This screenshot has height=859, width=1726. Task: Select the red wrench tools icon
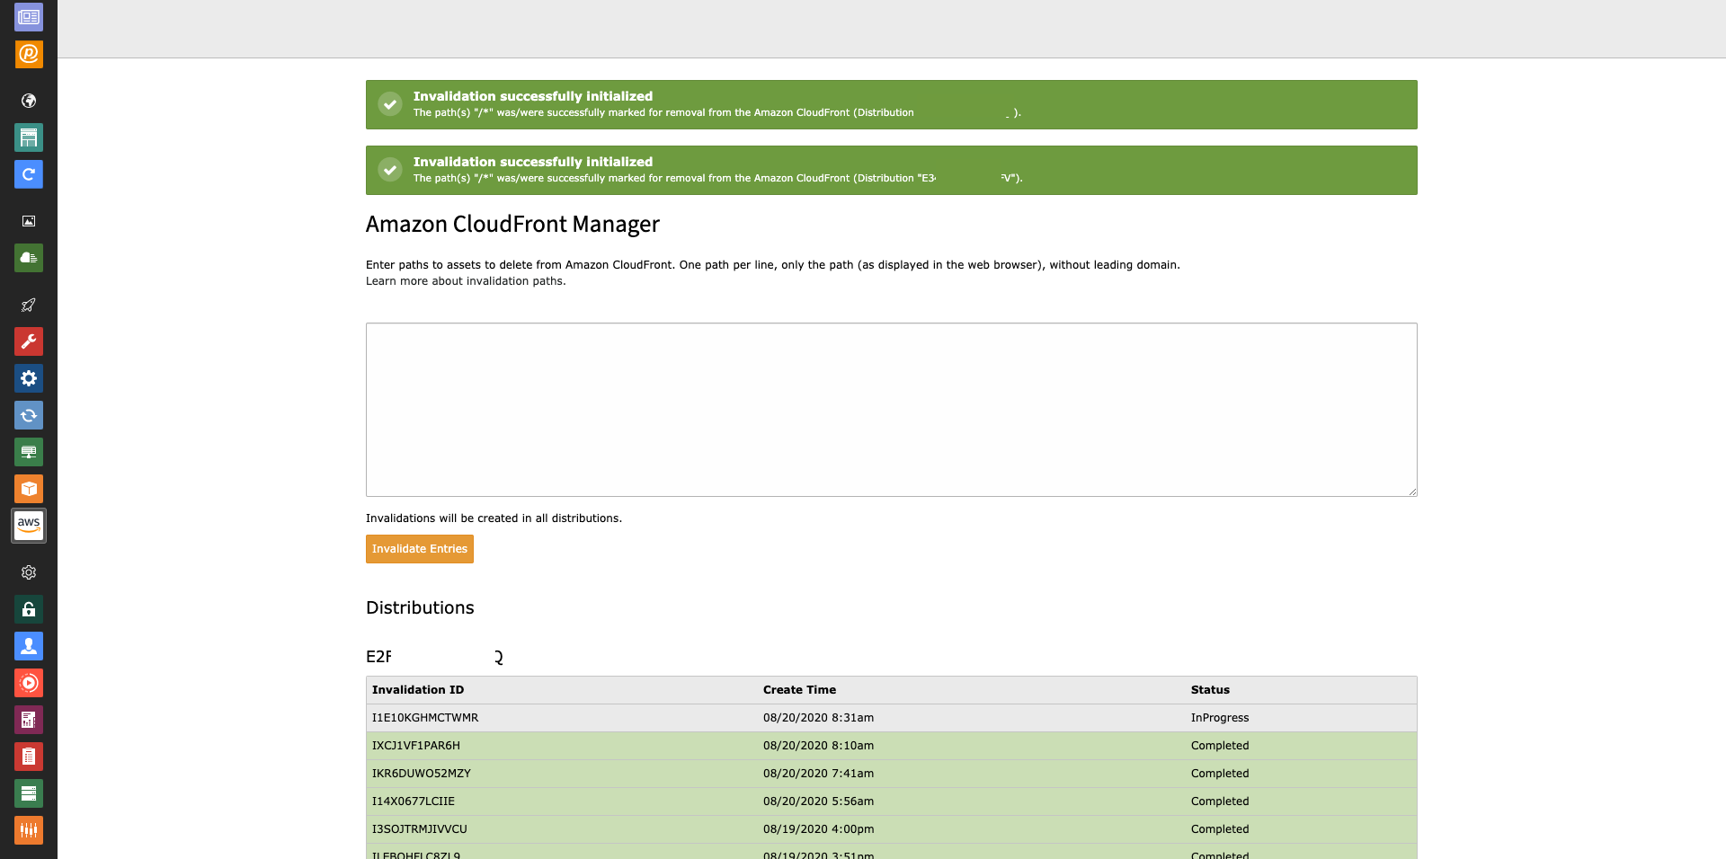[x=28, y=341]
